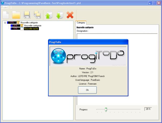Screen dimensions: 162x123
Task: Open the ? help menu
Action: pyautogui.click(x=11, y=7)
